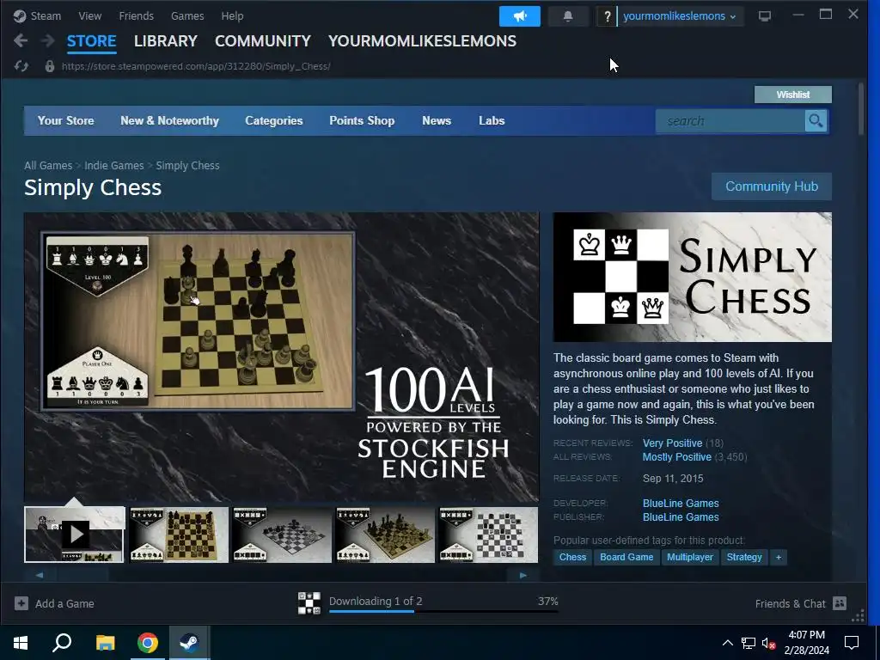Image resolution: width=880 pixels, height=660 pixels.
Task: Reload the store page
Action: point(21,66)
